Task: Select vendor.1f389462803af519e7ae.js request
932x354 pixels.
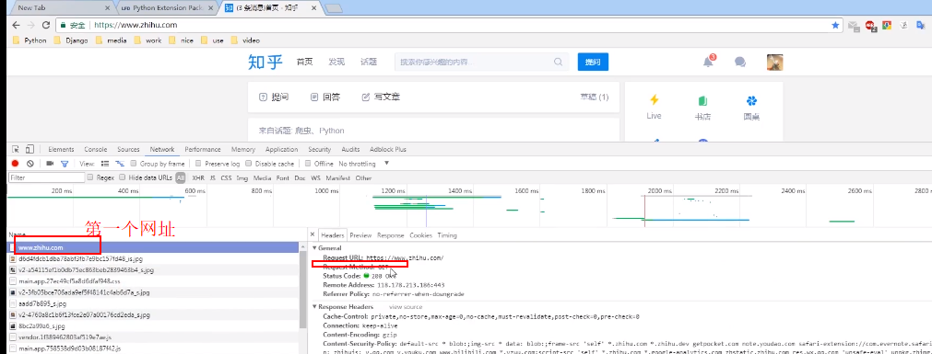Action: [x=153, y=337]
